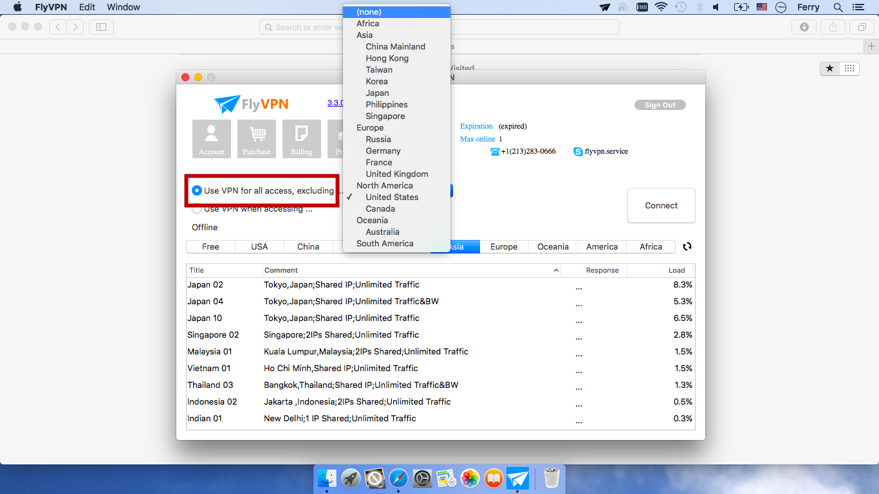Open Notification Center list icon

tap(857, 7)
